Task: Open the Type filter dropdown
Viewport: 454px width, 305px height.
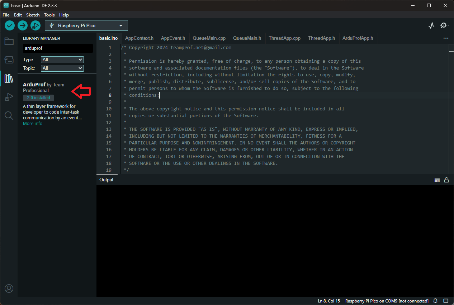Action: [62, 59]
